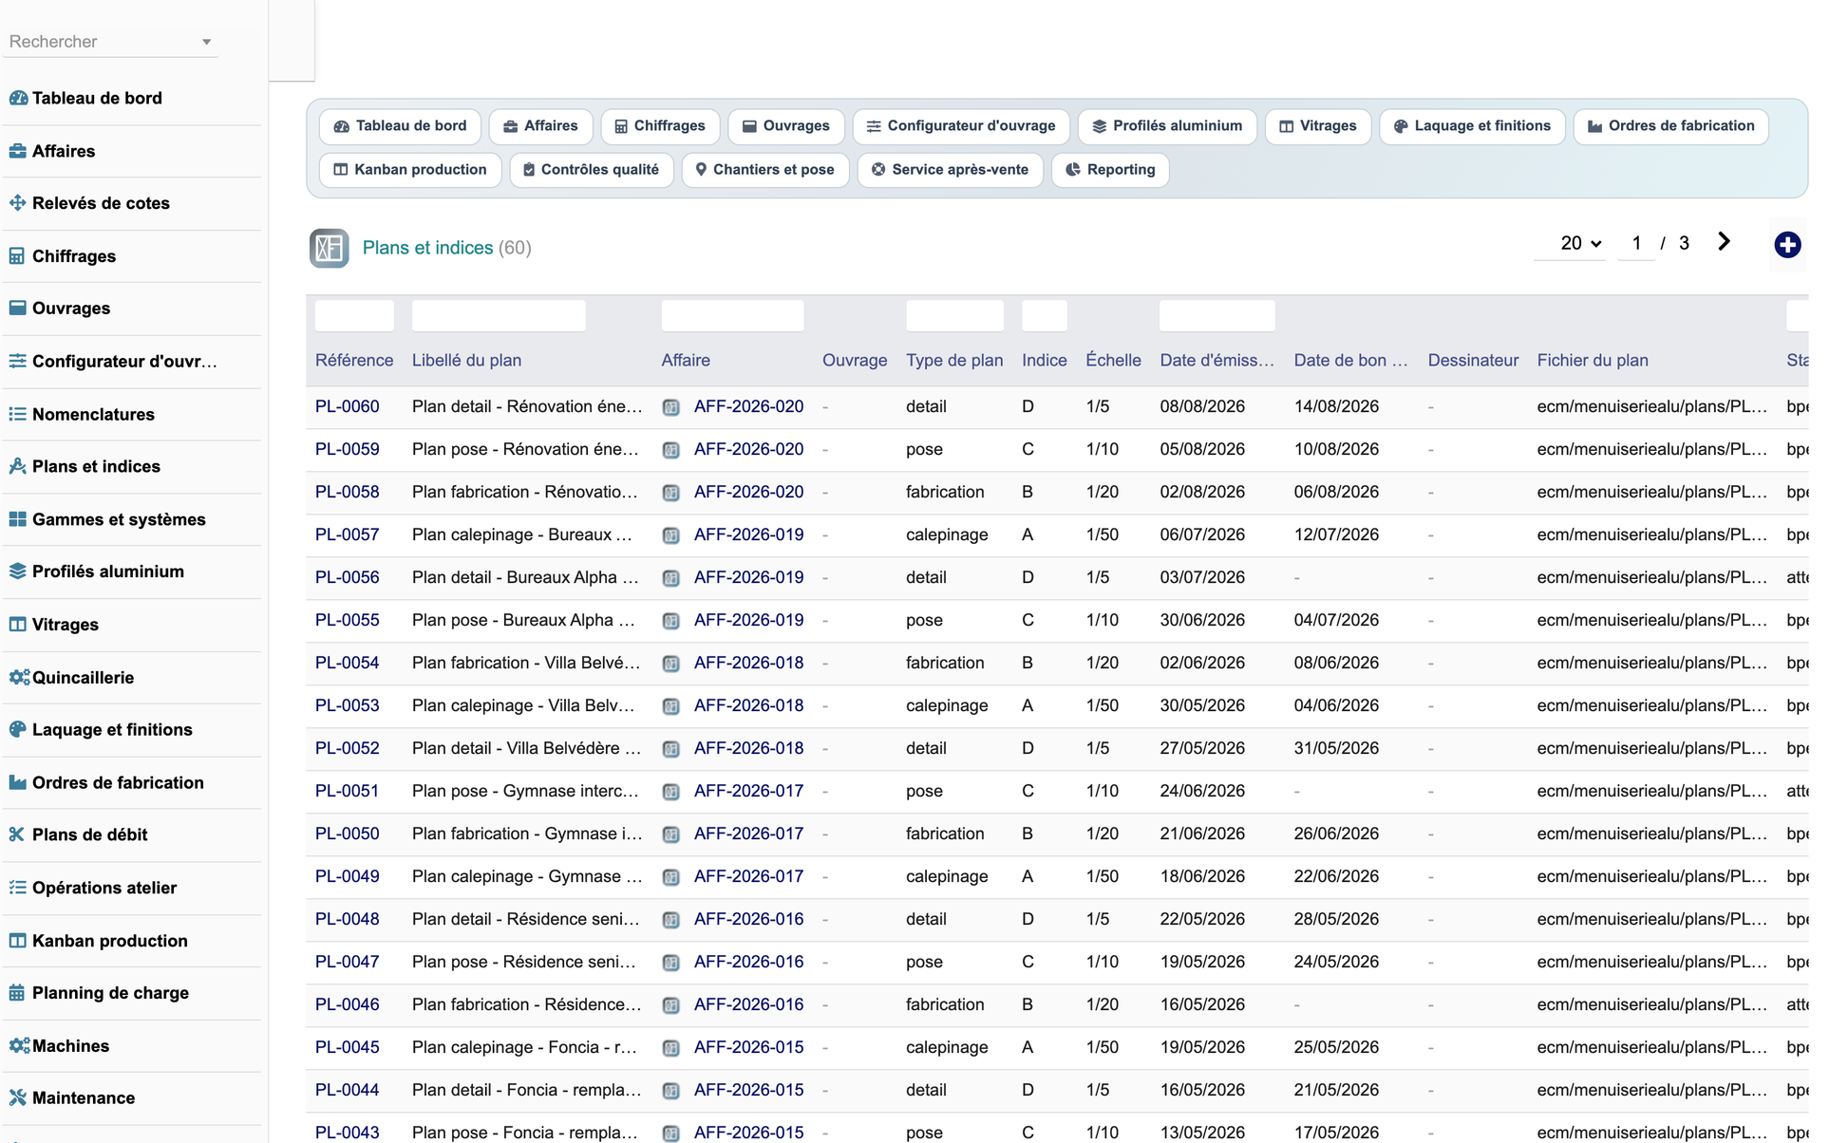Click the Kanban production icon in sidebar
This screenshot has width=1848, height=1143.
pyautogui.click(x=18, y=941)
